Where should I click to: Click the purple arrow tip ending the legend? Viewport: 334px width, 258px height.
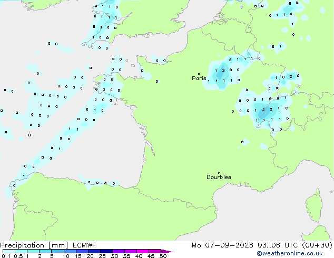[167, 251]
